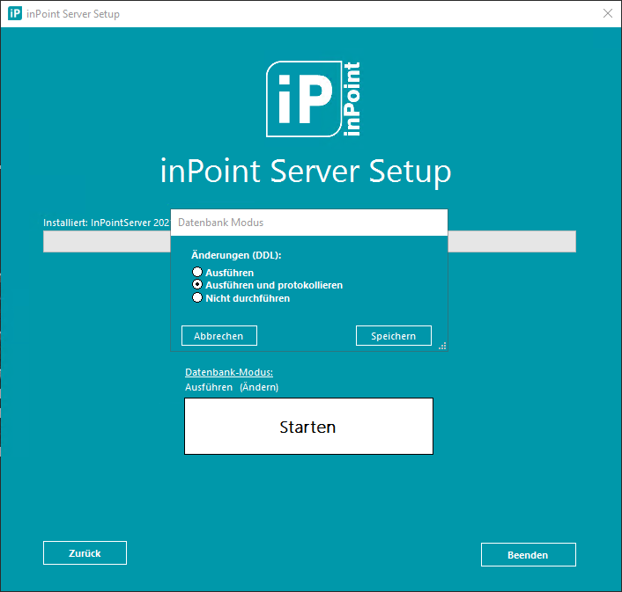Go back with the Zurück button
This screenshot has height=592, width=622.
[85, 552]
